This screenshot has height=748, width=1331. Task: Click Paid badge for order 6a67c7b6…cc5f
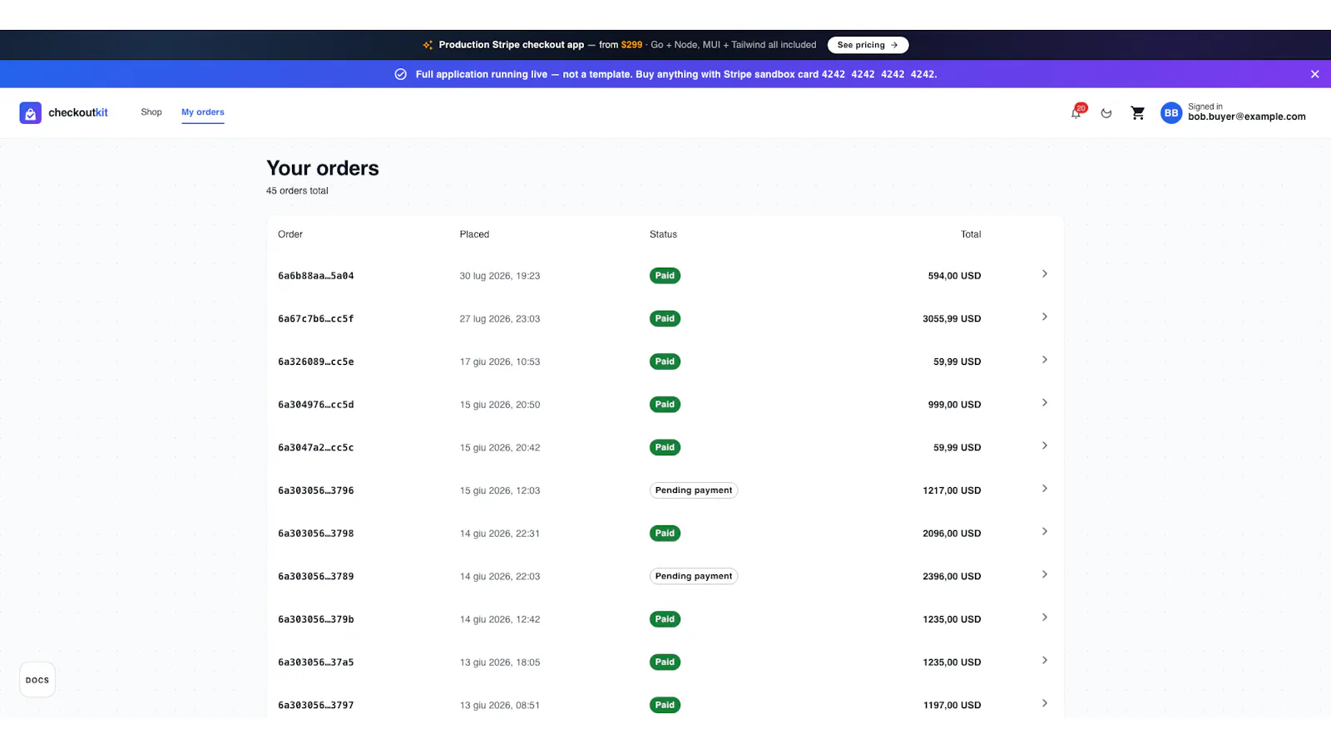coord(665,318)
